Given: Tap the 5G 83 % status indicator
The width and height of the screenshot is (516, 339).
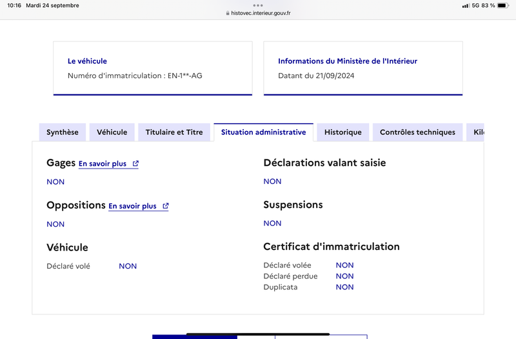Looking at the screenshot, I should click(x=483, y=6).
